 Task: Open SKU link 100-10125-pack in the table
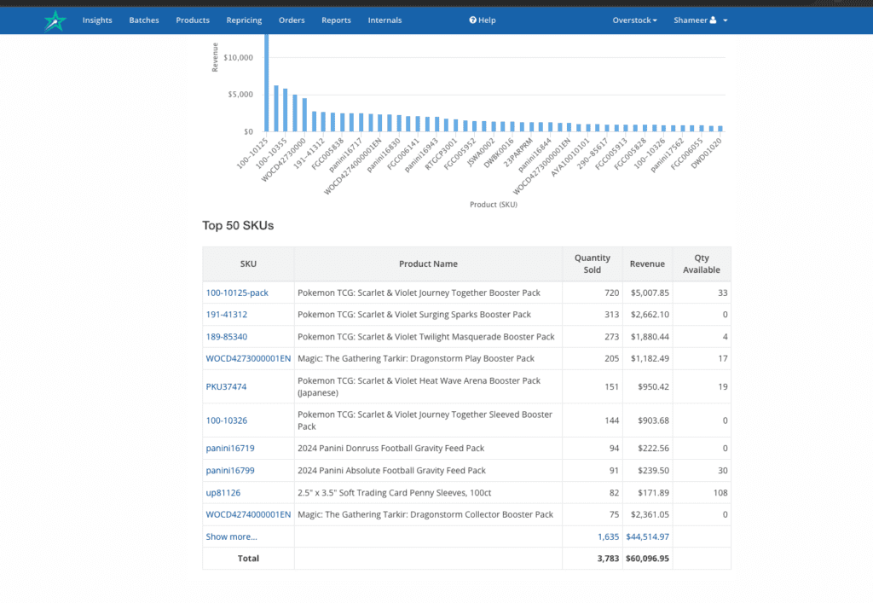tap(237, 293)
